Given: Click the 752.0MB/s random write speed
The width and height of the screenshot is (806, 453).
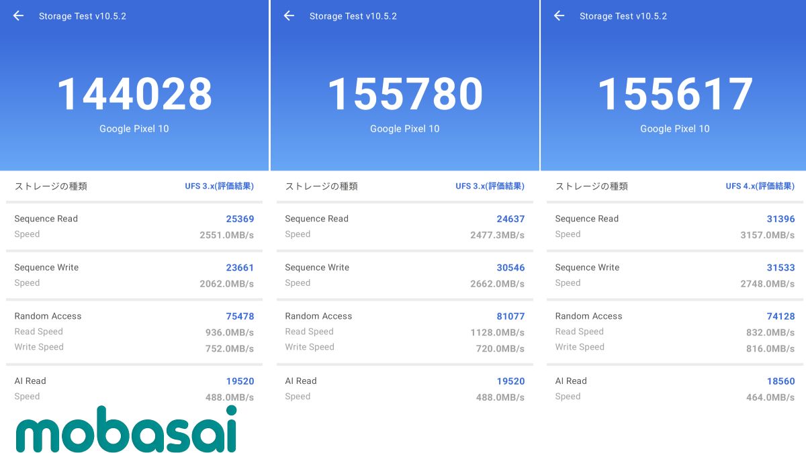Looking at the screenshot, I should (x=229, y=348).
